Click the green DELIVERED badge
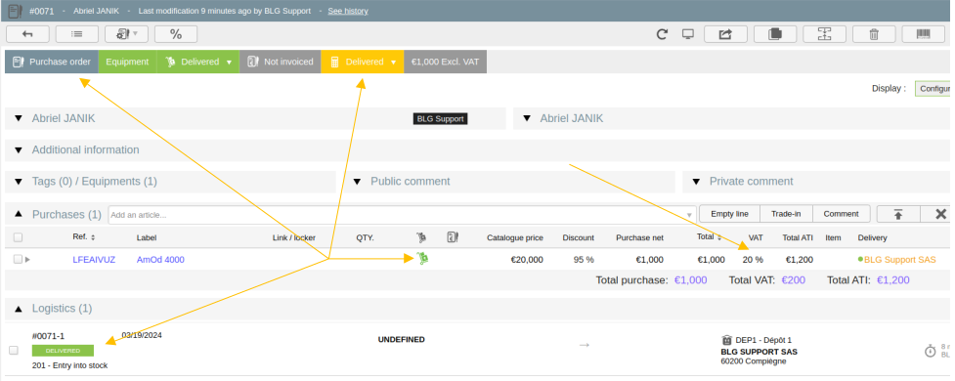 pos(63,351)
